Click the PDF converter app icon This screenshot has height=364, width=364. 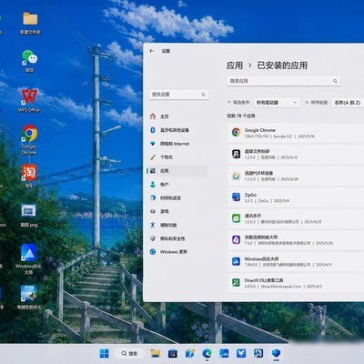pos(236,176)
